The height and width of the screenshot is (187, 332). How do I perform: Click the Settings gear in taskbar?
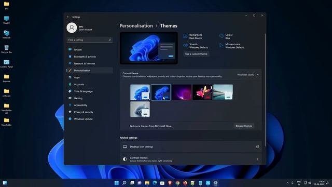click(x=216, y=183)
